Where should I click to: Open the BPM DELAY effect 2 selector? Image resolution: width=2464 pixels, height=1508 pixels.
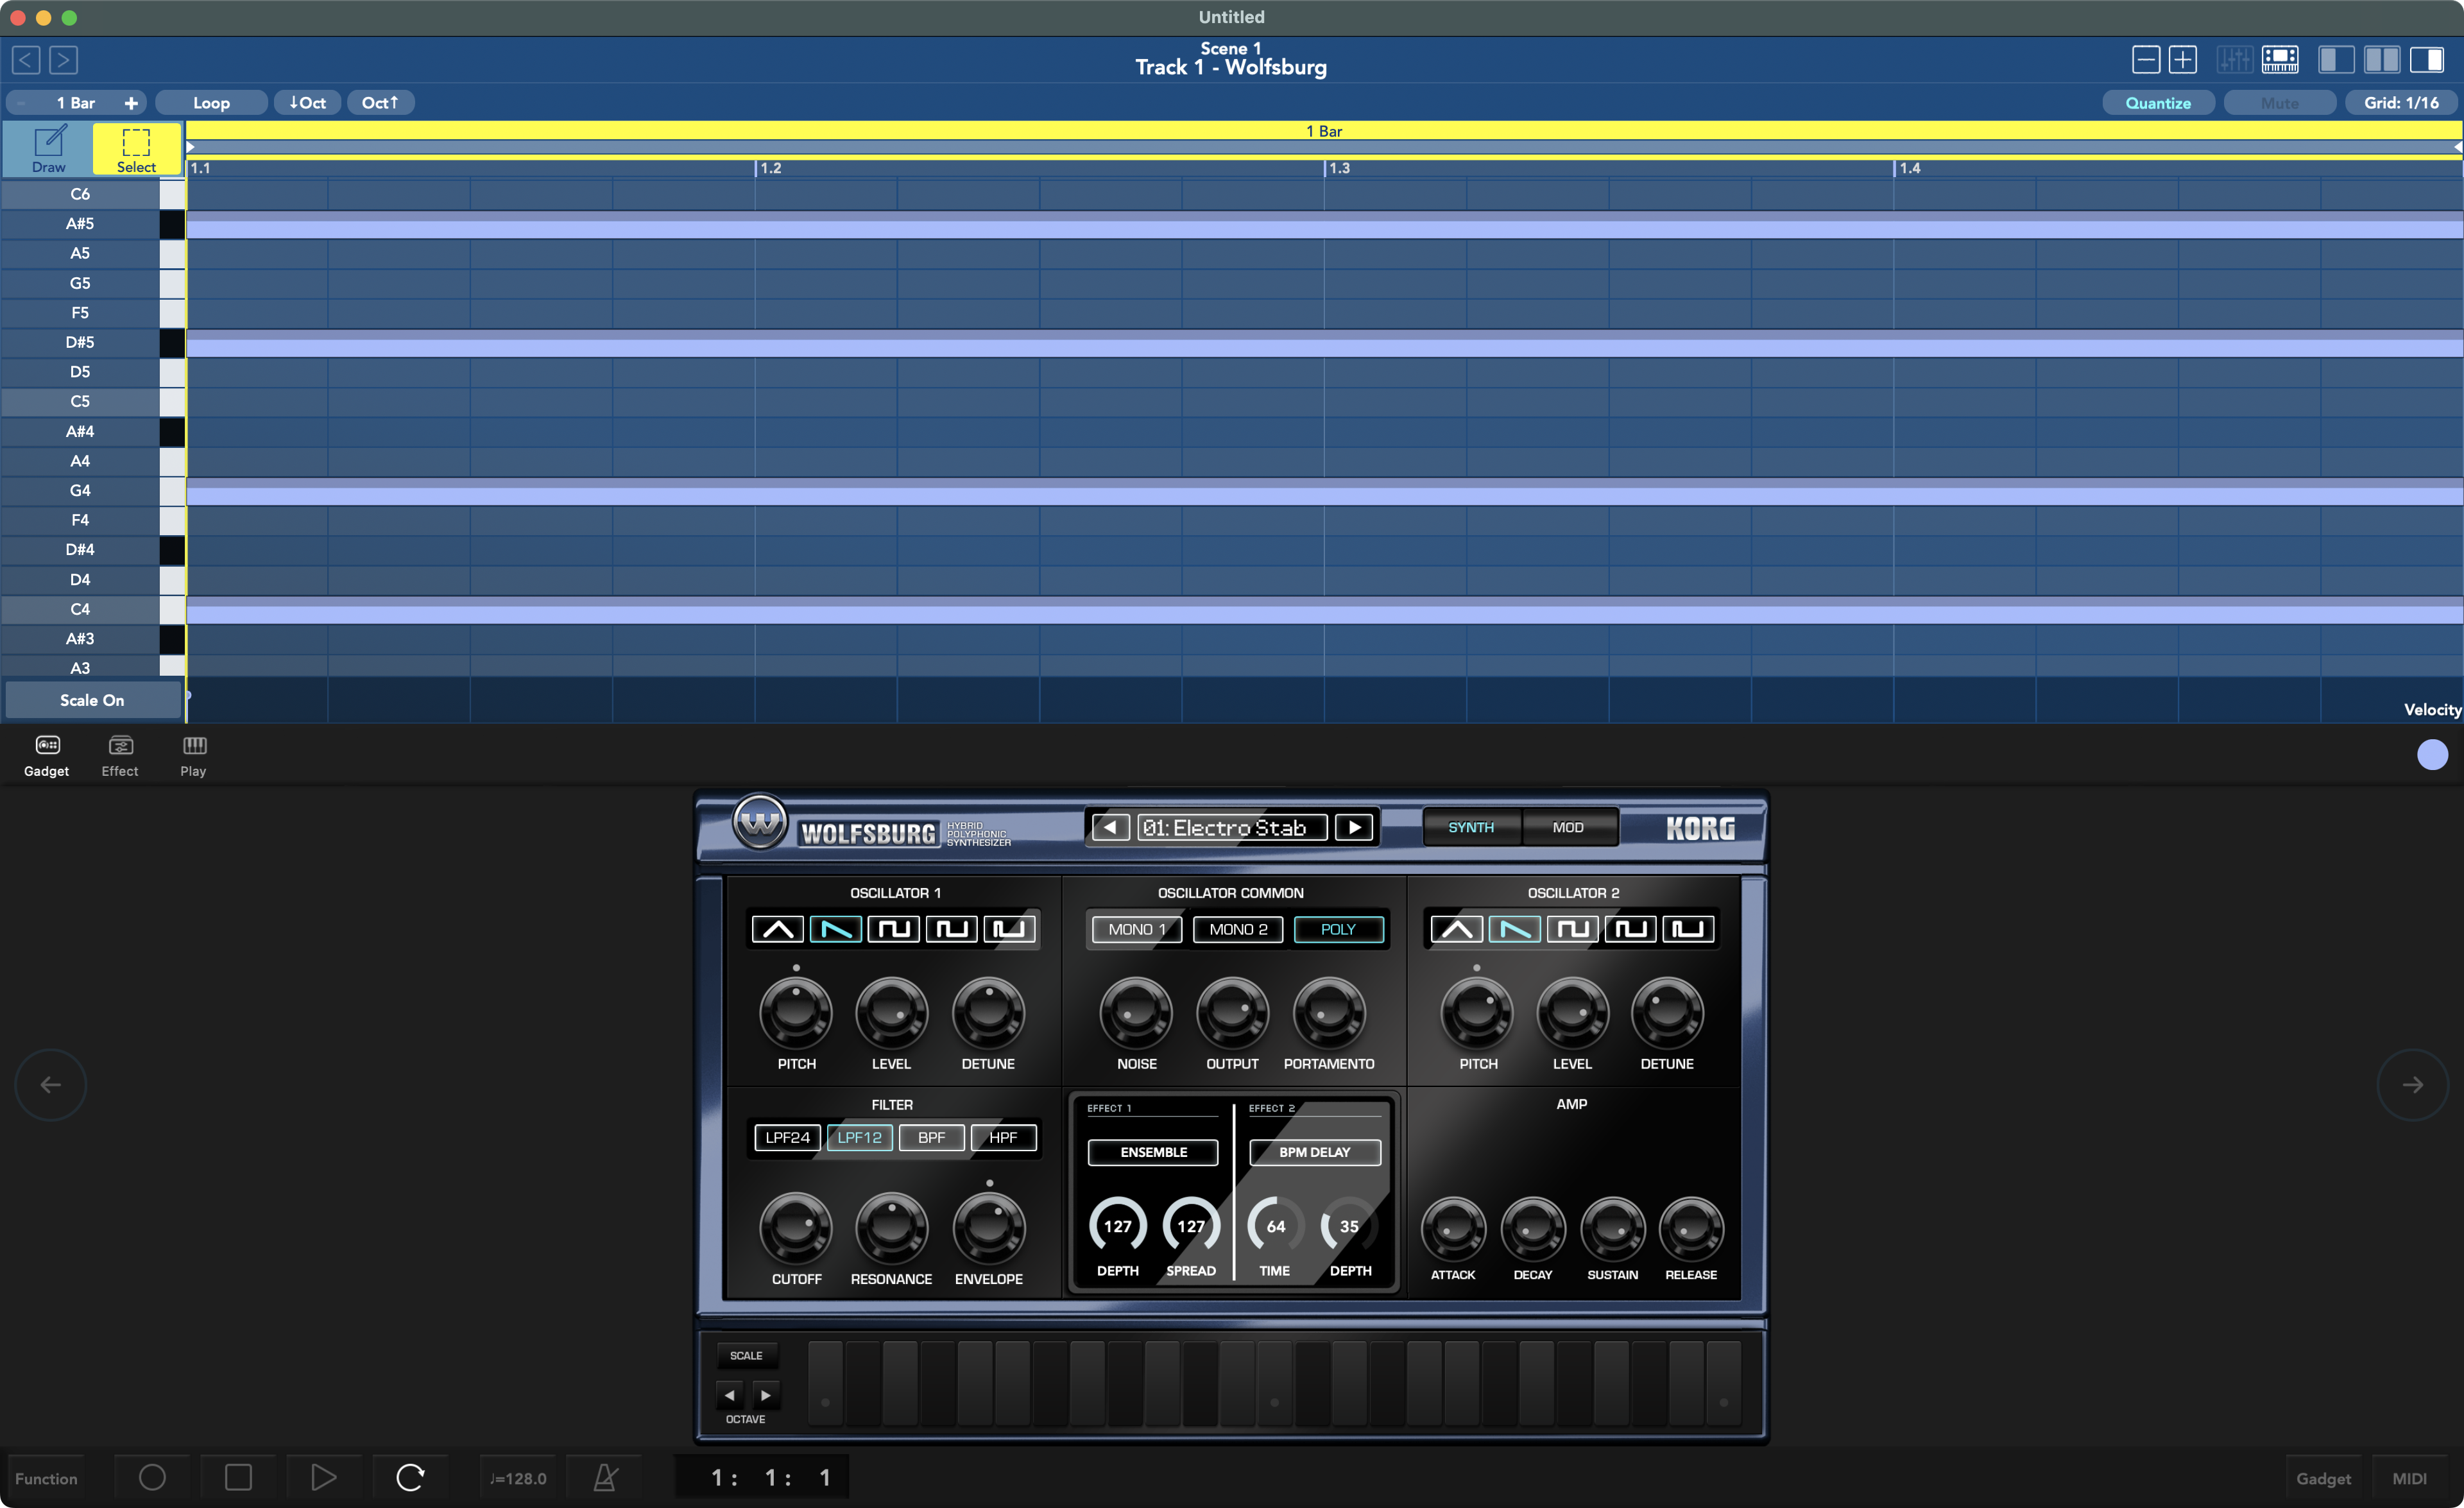1315,1152
